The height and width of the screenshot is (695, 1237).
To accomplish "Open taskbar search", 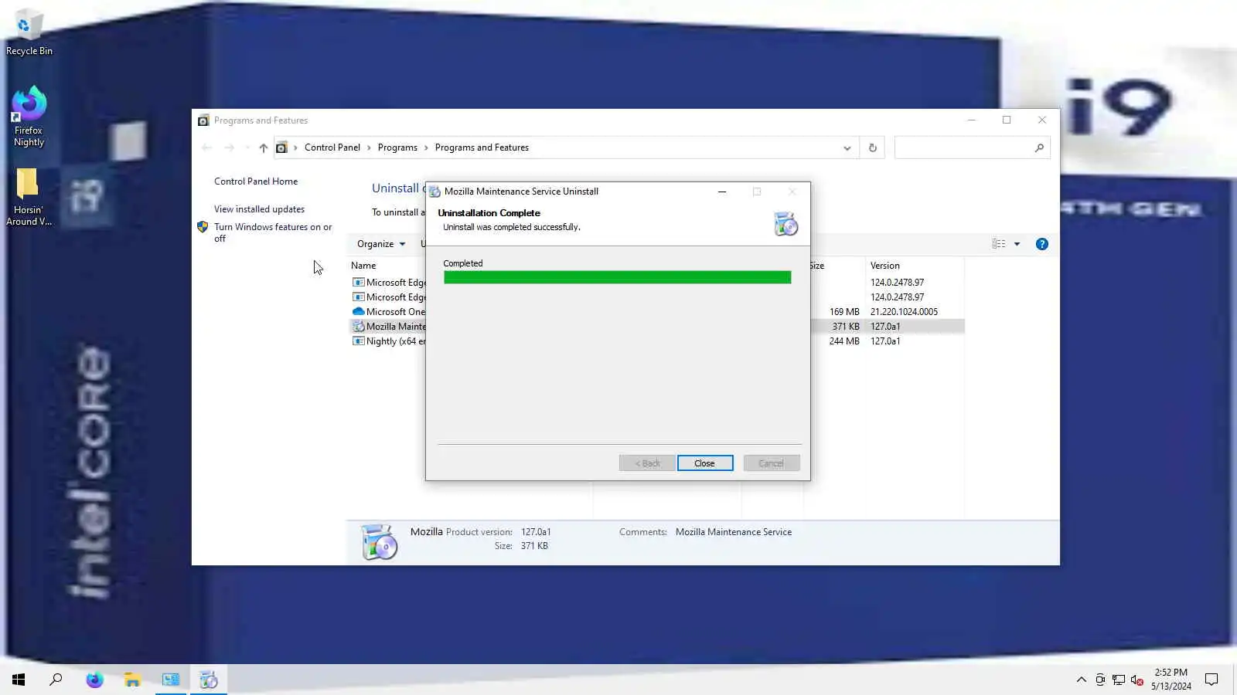I will click(56, 680).
